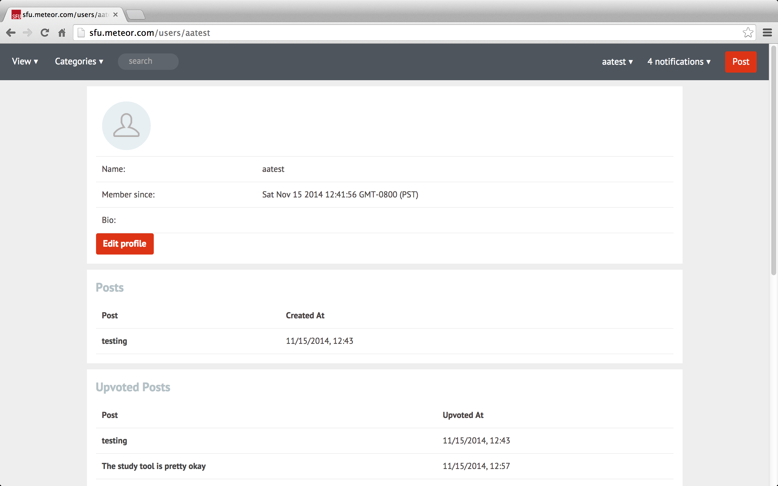Open the testing post under Posts

115,341
